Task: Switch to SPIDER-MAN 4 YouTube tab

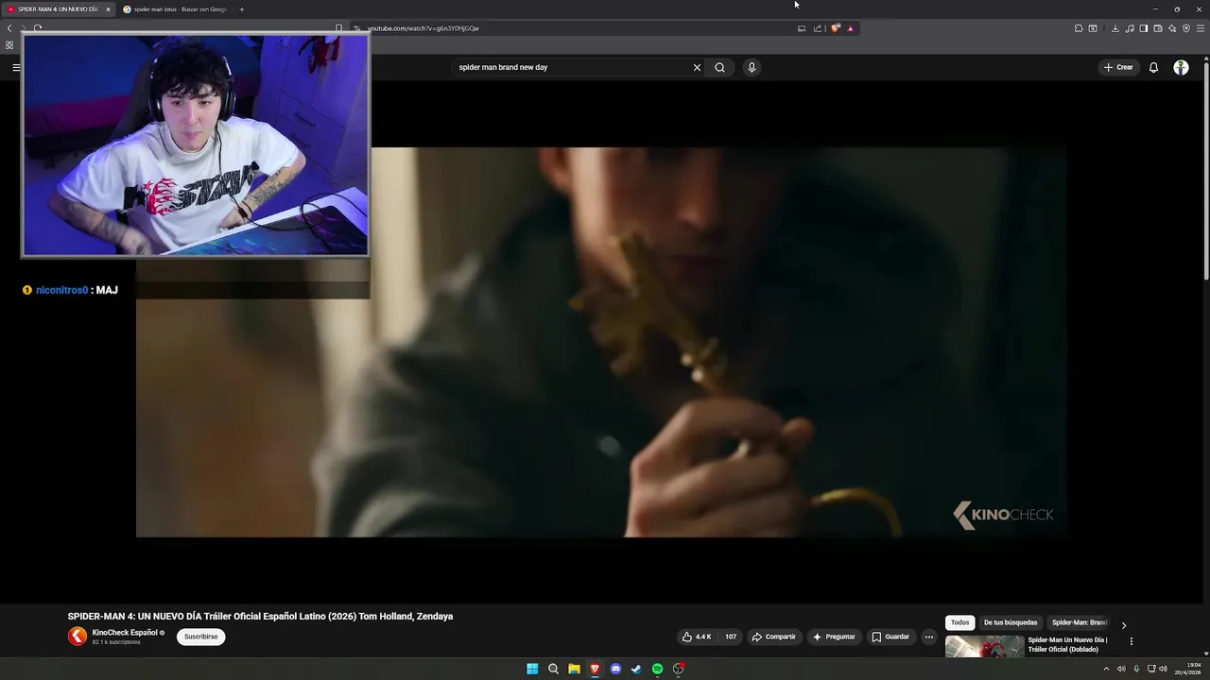Action: click(x=59, y=9)
